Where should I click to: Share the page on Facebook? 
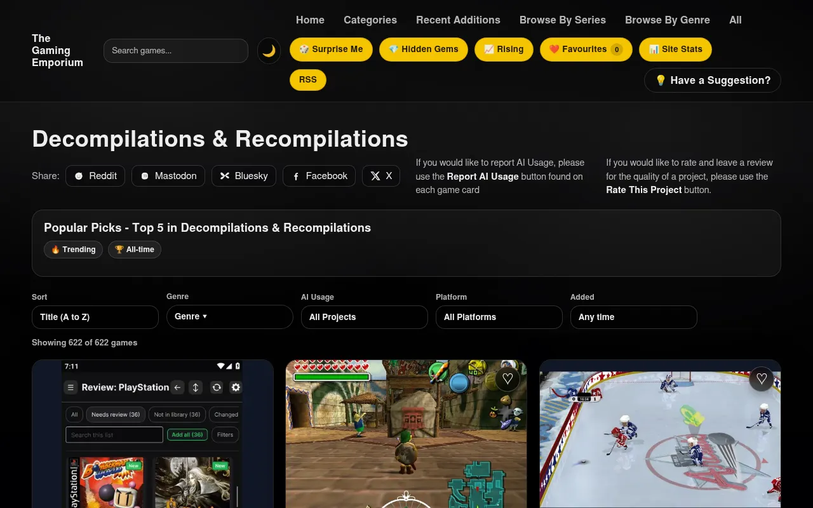pyautogui.click(x=319, y=176)
